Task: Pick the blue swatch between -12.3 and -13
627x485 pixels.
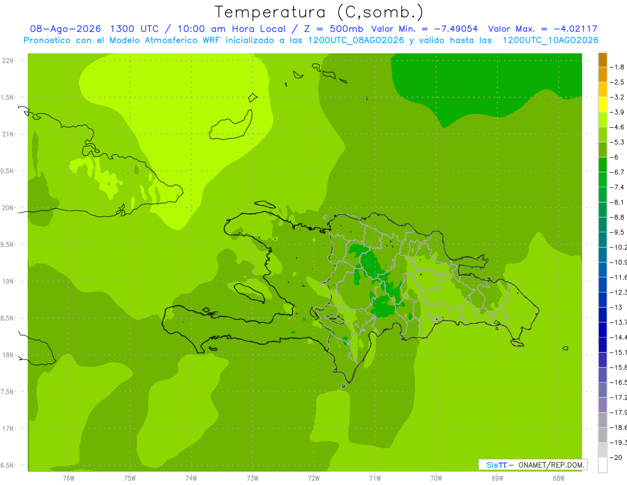Action: pyautogui.click(x=602, y=300)
